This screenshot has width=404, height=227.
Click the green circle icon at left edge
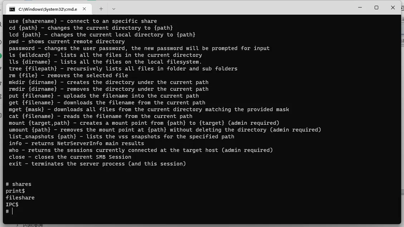click(x=1, y=56)
